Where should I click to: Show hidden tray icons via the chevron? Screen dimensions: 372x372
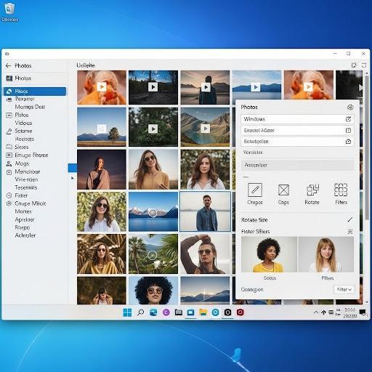point(316,312)
